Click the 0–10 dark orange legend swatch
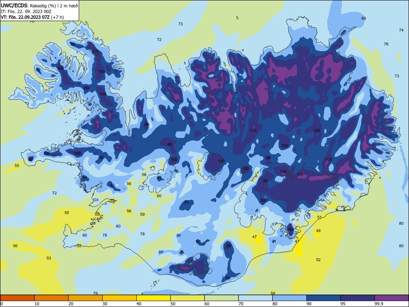 (x=17, y=298)
